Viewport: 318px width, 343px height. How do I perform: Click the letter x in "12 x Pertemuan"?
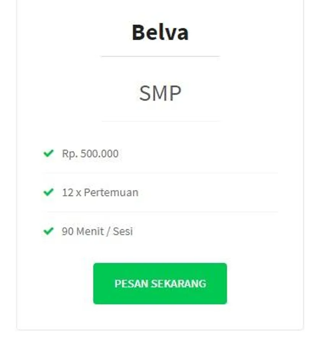(78, 193)
